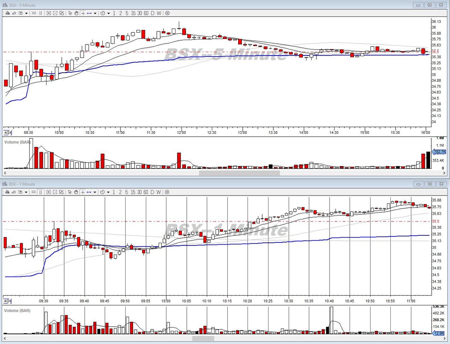Toggle the crosshair cursor in 5 Minute chart
The image size is (450, 344).
tap(83, 13)
